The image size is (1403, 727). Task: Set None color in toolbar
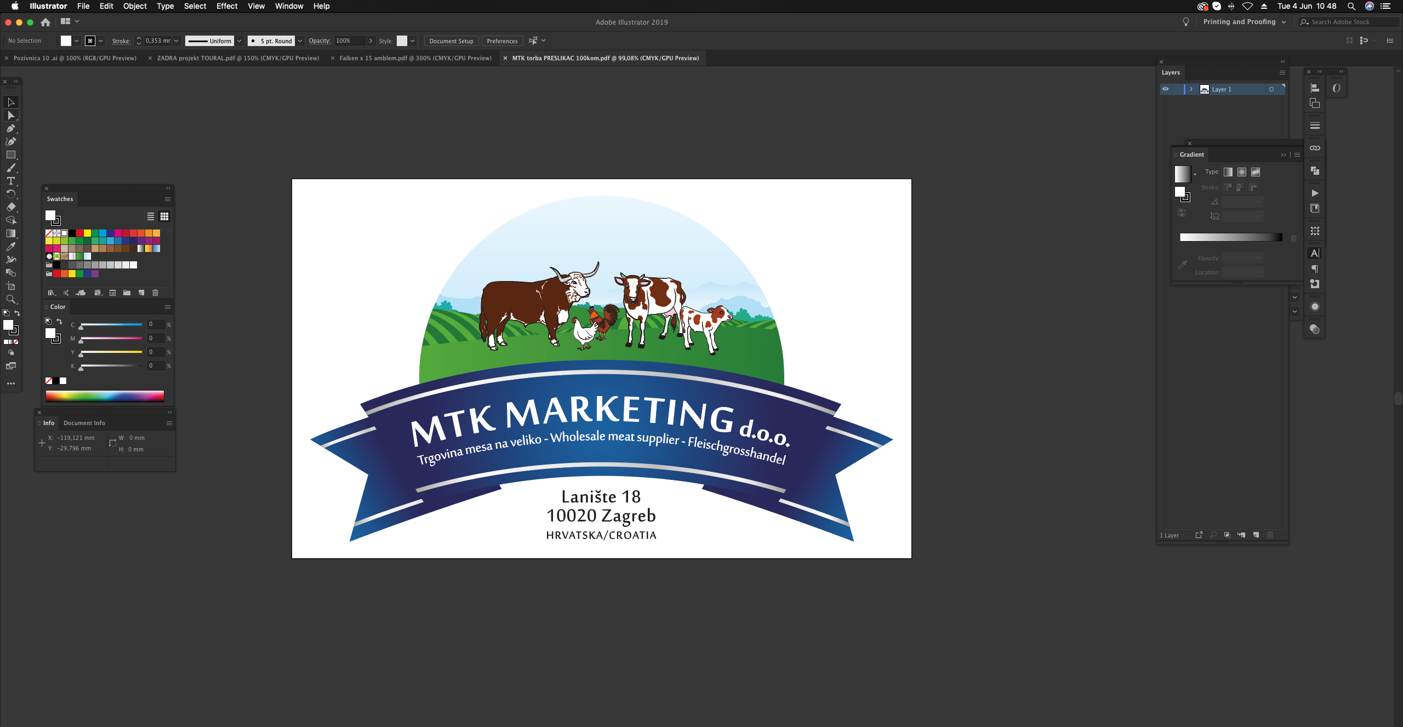click(x=16, y=342)
